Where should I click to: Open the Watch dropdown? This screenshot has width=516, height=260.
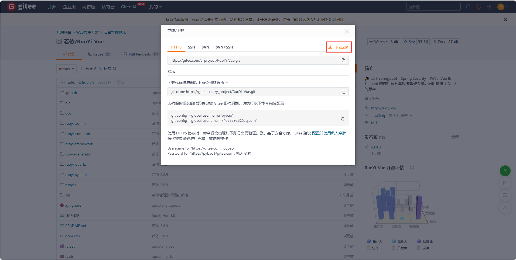[x=378, y=42]
